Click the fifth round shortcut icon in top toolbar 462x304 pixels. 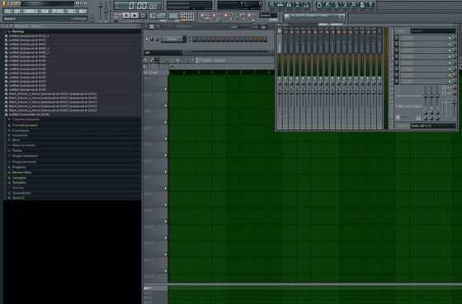pos(306,5)
